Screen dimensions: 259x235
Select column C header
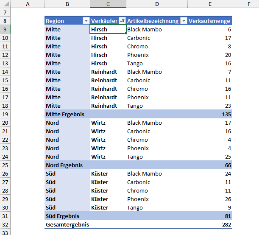click(x=108, y=4)
